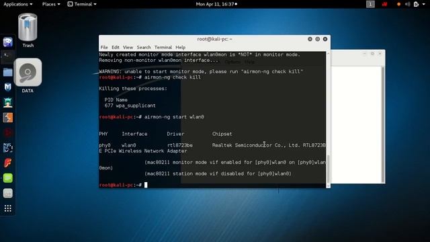Click the workspace 1 indicator in top bar
The height and width of the screenshot is (242, 430).
[x=370, y=4]
